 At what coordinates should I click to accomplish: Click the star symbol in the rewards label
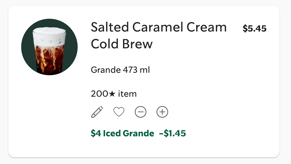112,94
